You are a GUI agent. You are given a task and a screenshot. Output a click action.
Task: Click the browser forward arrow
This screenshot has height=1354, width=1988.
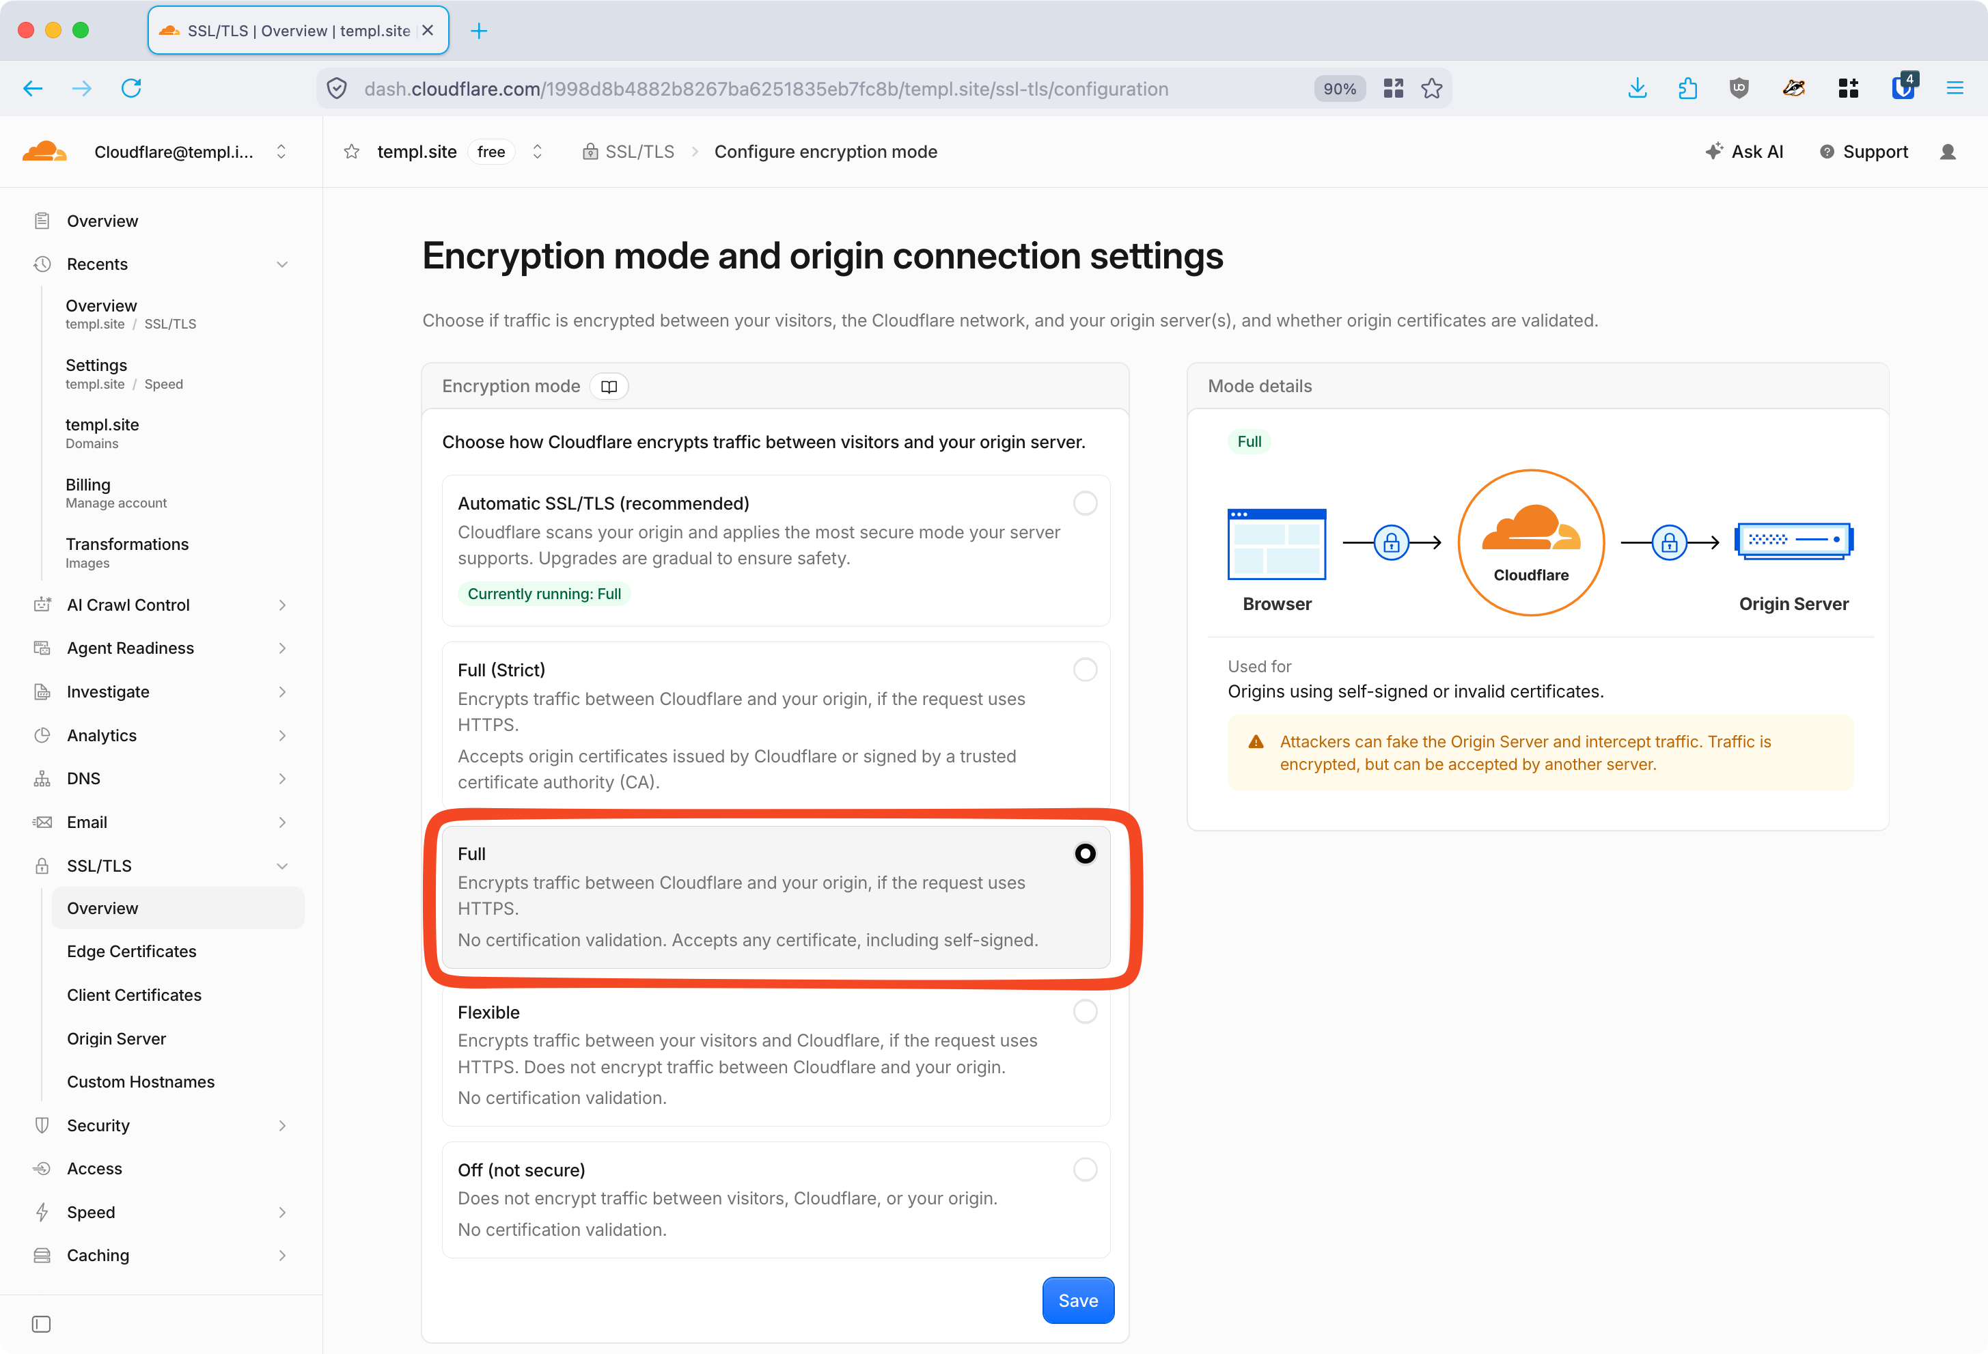(x=82, y=88)
